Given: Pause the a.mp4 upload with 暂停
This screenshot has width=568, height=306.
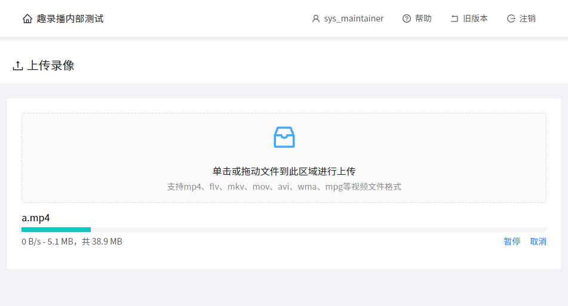Looking at the screenshot, I should tap(512, 241).
